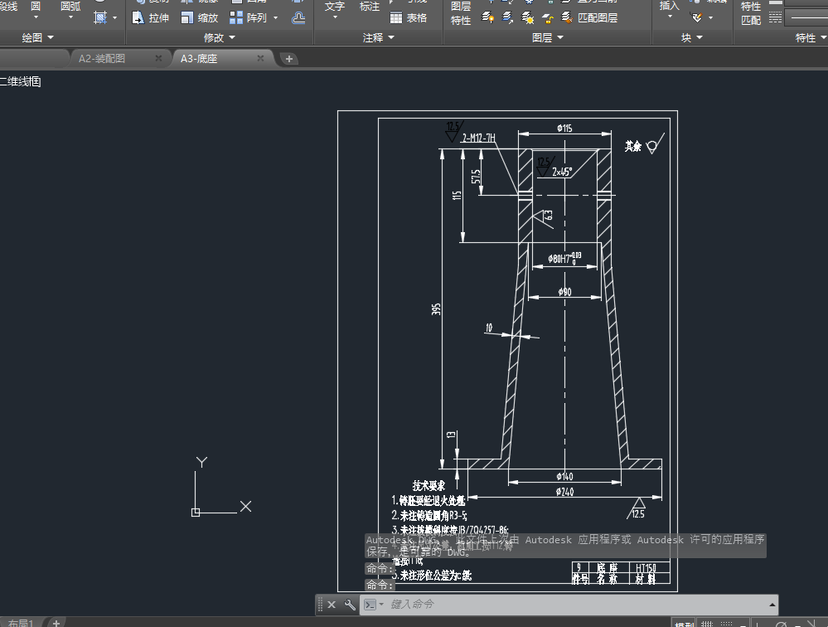Viewport: 828px width, 627px height.
Task: Click the ø240 dimension text
Action: [x=564, y=492]
